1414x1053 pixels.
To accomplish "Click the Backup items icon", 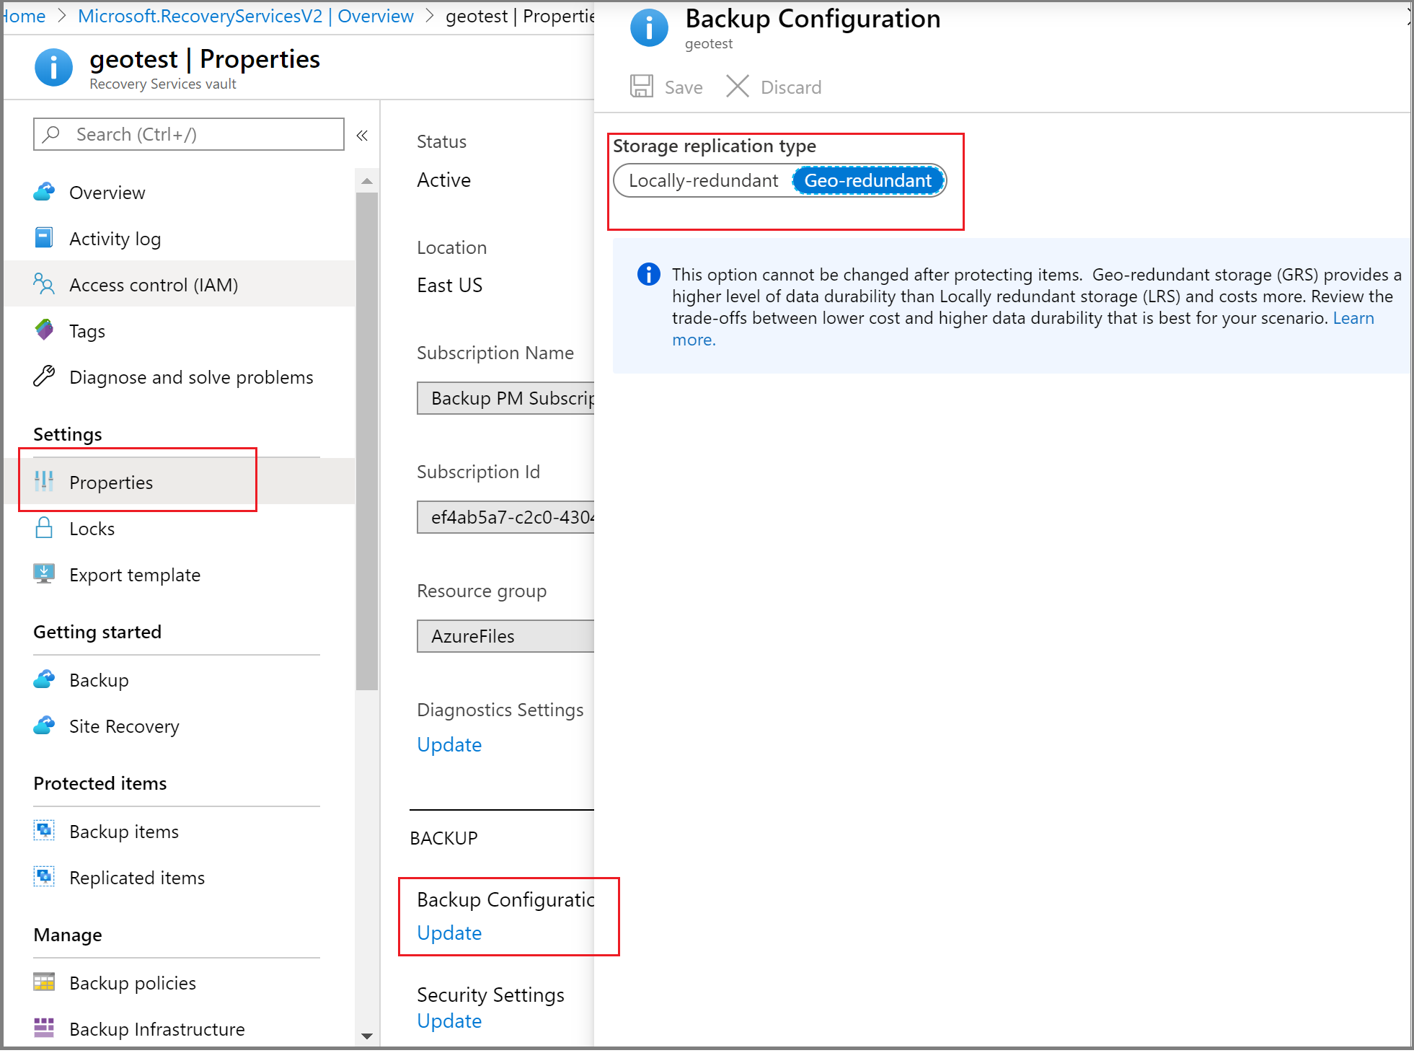I will 44,832.
